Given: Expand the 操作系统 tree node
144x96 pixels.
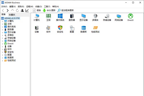Looking at the screenshot, I should [x=2, y=27].
